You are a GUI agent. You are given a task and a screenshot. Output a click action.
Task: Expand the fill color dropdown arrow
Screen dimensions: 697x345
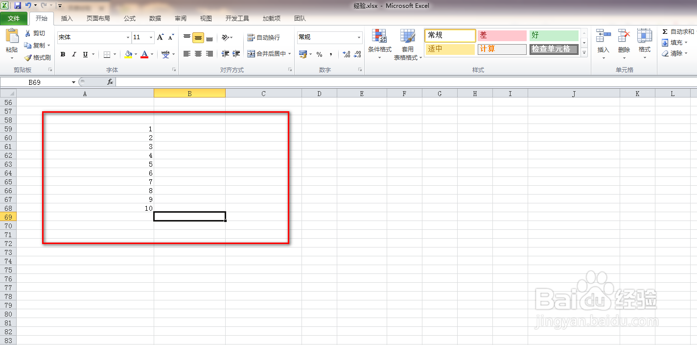pyautogui.click(x=136, y=54)
